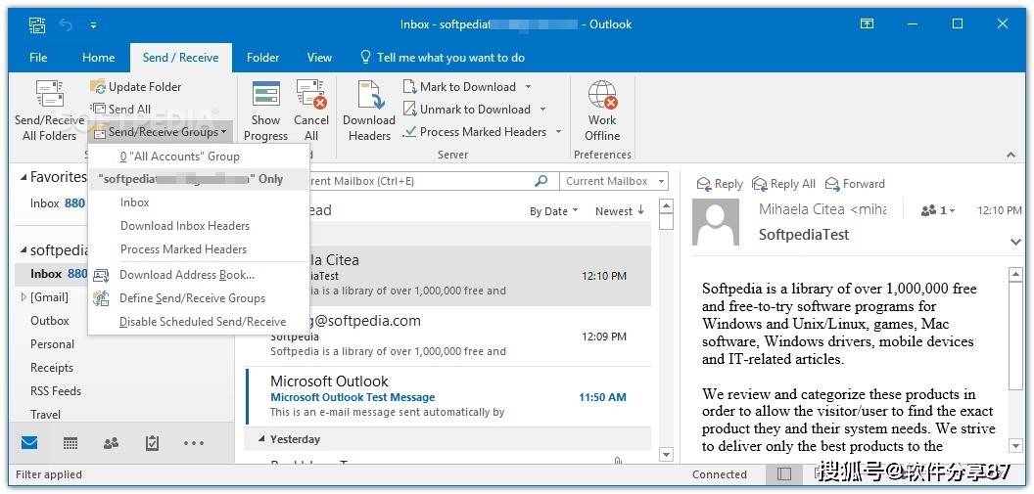Screen dimensions: 1034x494
Task: Click the Download Headers icon
Action: click(x=370, y=95)
